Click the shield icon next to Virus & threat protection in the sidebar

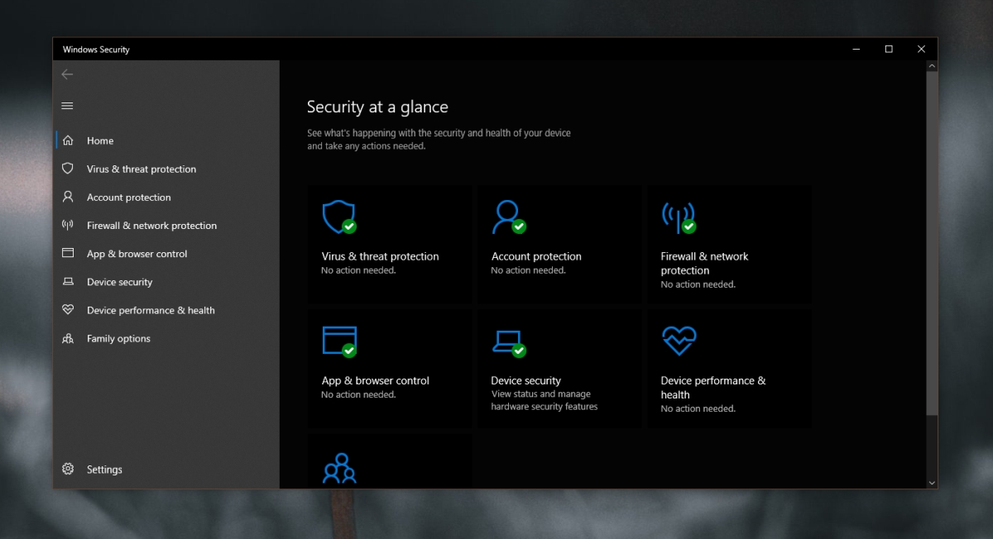coord(68,169)
